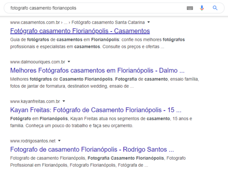Click the www.casamentos.com.br URL text

[x=35, y=22]
